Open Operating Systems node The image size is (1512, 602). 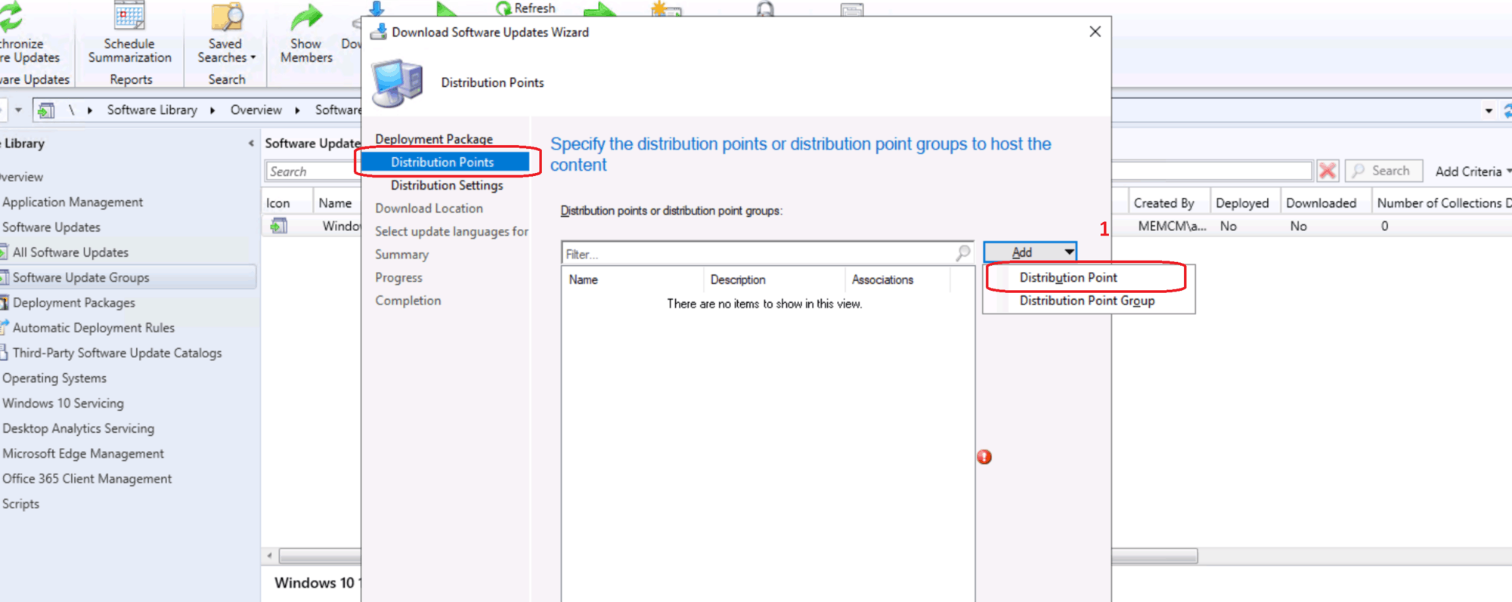coord(54,378)
